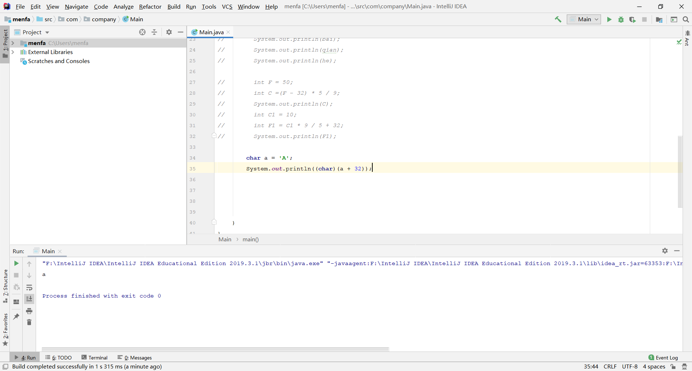Expand External Libraries node
The image size is (692, 371).
pyautogui.click(x=13, y=52)
